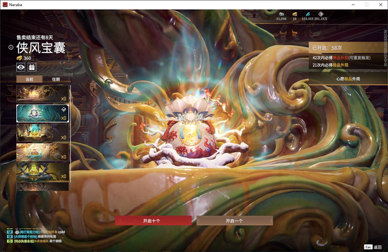Click the 21,098 currency value

tap(281, 19)
